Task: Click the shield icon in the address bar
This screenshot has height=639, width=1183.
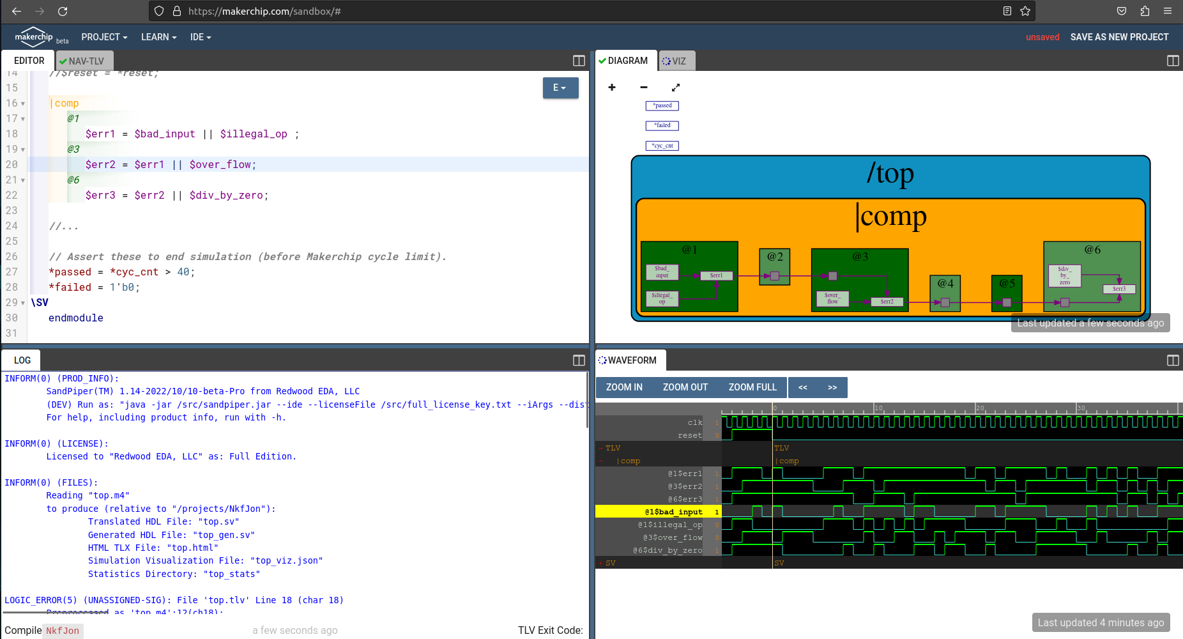Action: coord(160,11)
